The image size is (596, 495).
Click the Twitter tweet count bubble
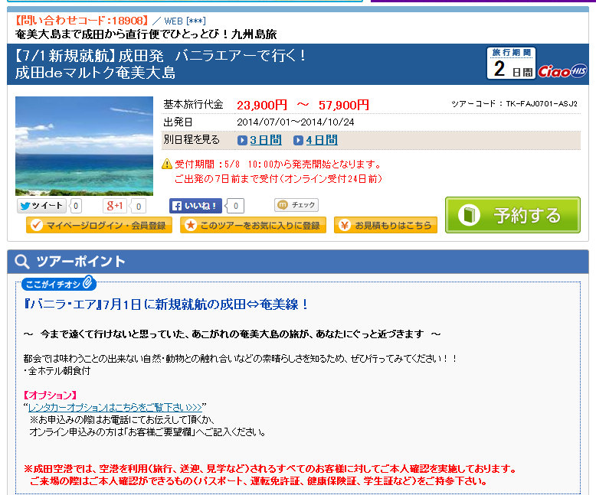76,206
